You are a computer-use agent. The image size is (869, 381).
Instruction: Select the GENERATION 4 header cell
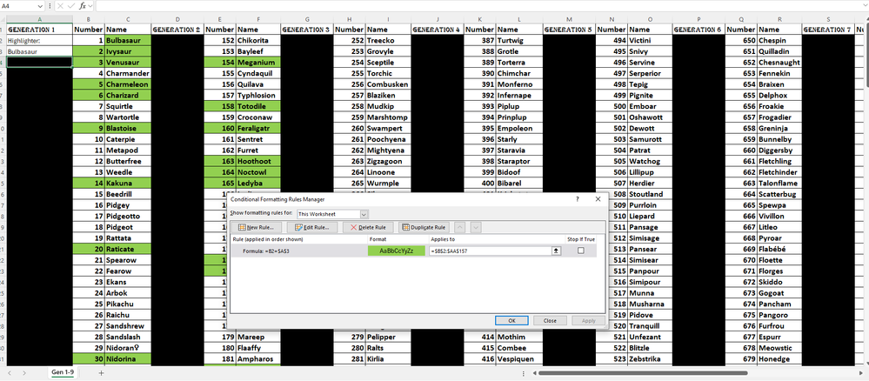tap(438, 29)
